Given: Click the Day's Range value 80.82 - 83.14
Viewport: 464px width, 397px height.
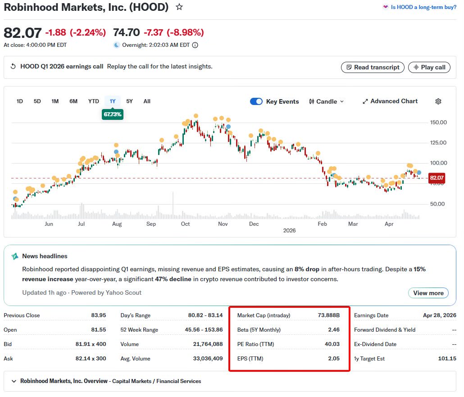Looking at the screenshot, I should [x=205, y=315].
